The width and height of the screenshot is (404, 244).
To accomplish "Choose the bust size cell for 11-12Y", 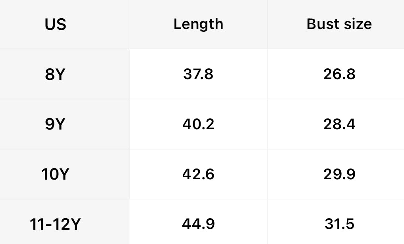I will pos(339,225).
